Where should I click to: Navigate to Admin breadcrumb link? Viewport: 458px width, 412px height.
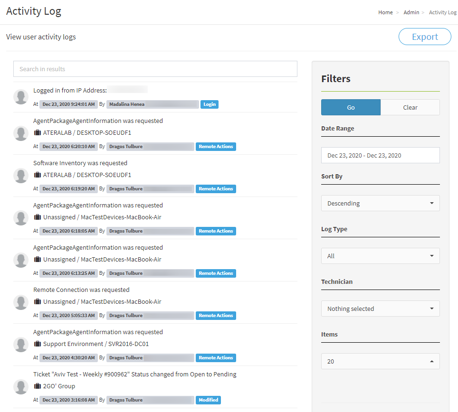[411, 12]
